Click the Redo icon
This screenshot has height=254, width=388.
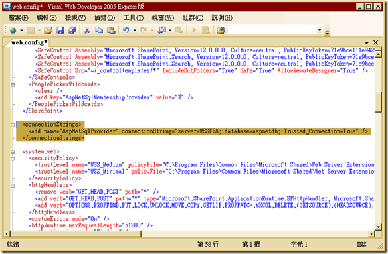(144, 31)
